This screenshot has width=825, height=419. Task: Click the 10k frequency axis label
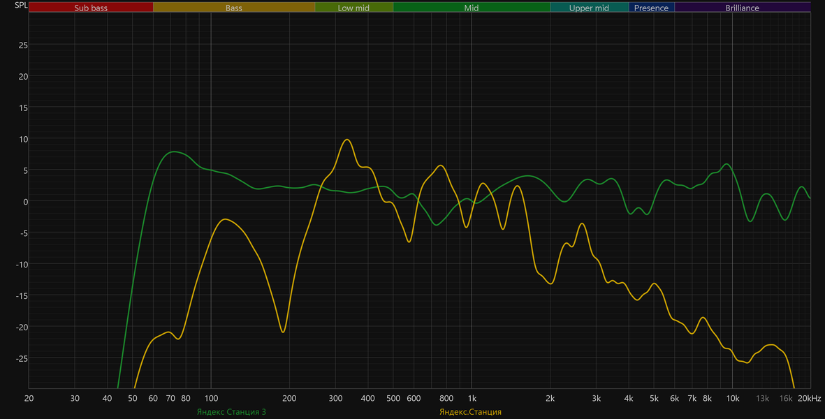732,399
